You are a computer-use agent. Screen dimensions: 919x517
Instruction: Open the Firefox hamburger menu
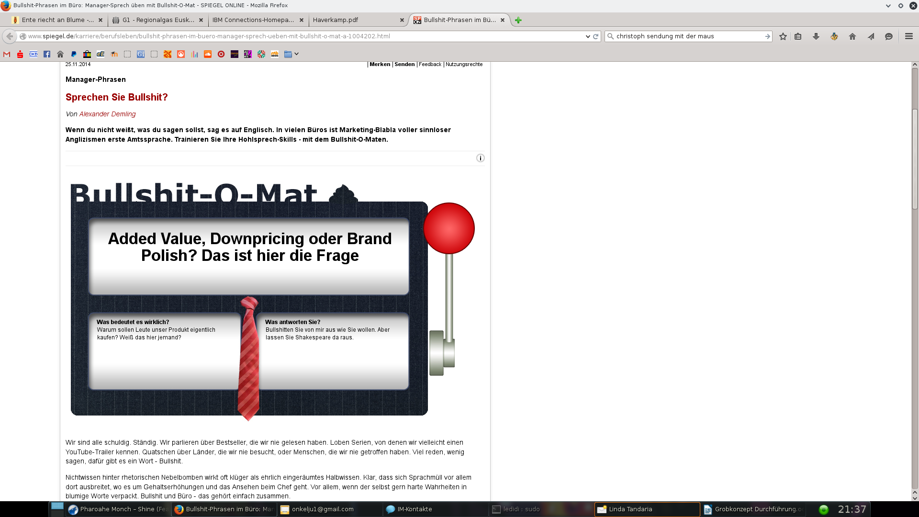point(909,36)
